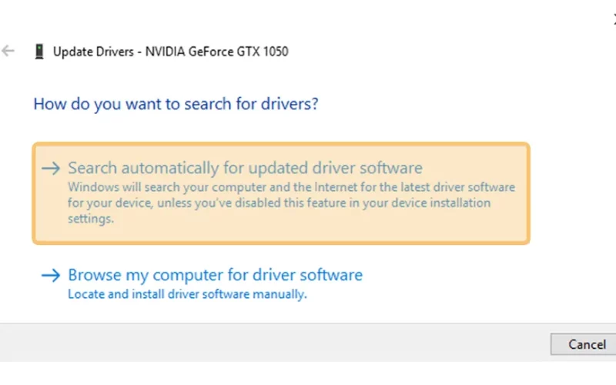Click the 'How do you want to search for drivers?' heading
The width and height of the screenshot is (616, 385).
176,104
